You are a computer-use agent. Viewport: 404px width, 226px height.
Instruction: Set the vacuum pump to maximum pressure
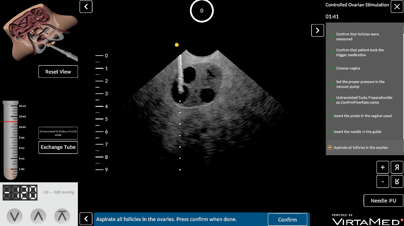coord(62,216)
